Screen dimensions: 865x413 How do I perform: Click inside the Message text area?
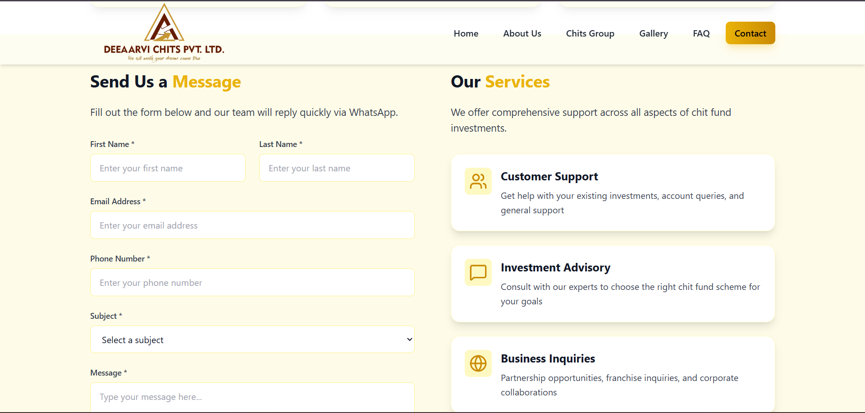(x=252, y=397)
